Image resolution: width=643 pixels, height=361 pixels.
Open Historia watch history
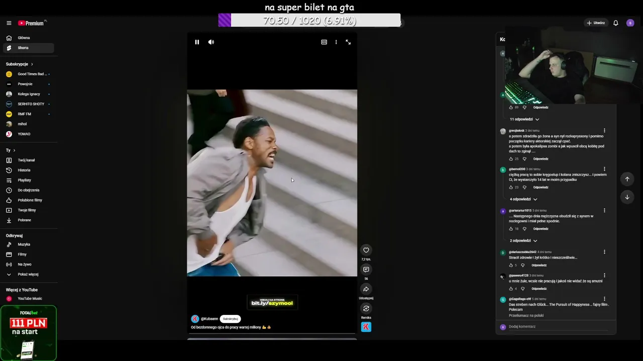[28, 170]
